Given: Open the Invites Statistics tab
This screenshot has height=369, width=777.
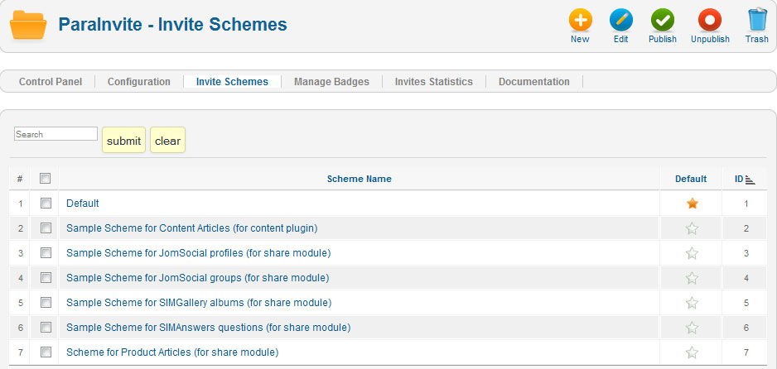Looking at the screenshot, I should (x=433, y=82).
